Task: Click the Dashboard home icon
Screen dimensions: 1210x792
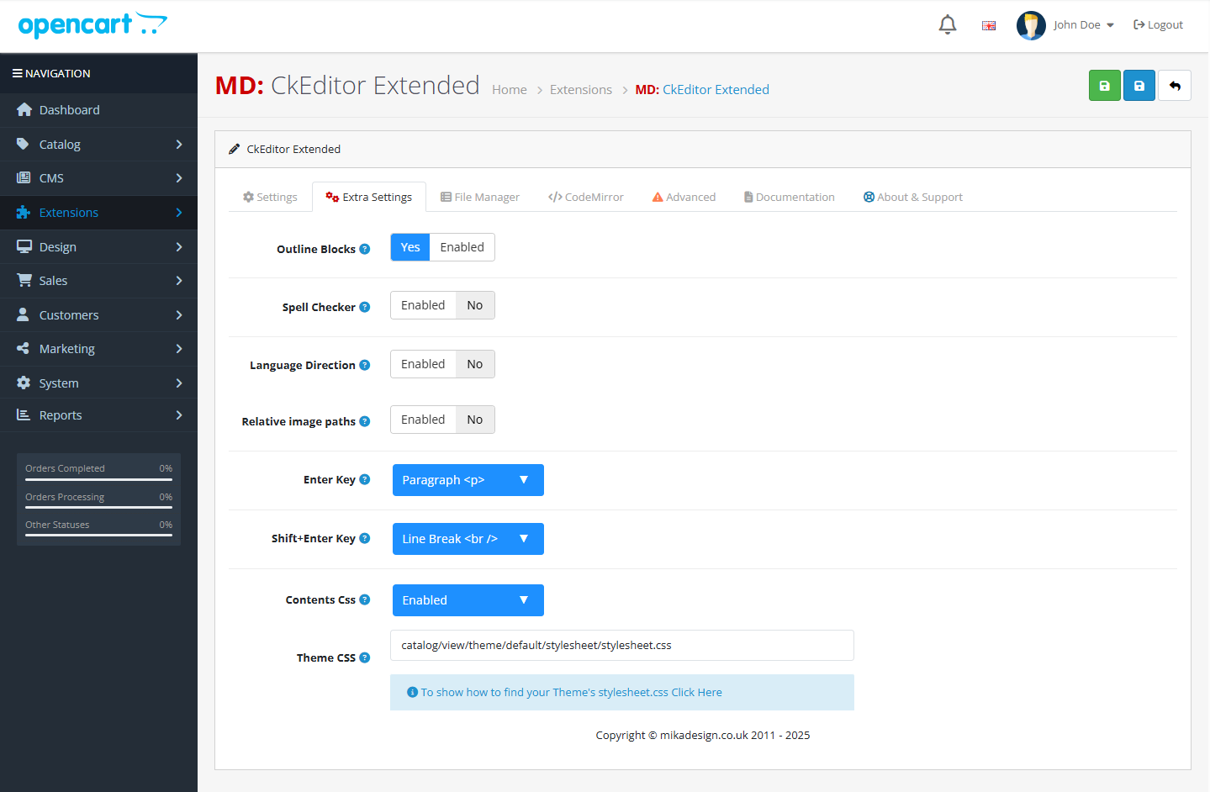Action: tap(24, 109)
